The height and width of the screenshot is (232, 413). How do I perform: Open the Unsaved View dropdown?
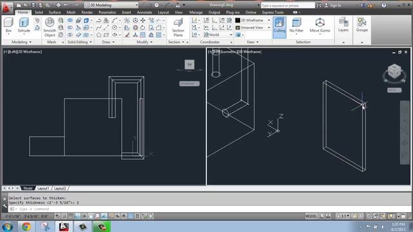252,27
